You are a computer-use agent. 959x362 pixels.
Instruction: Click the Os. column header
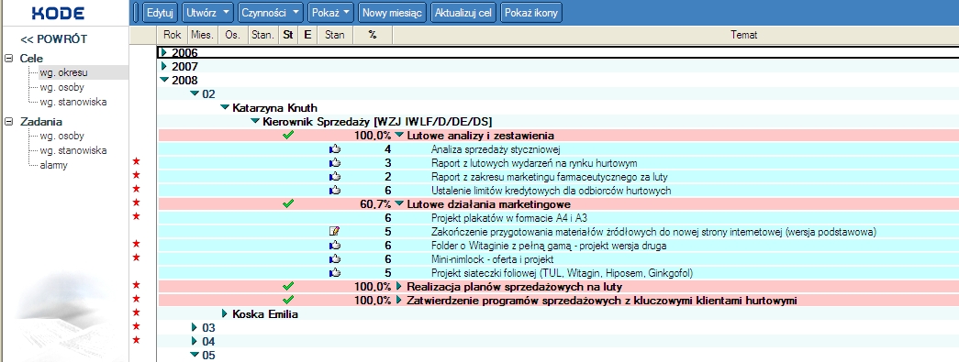point(232,36)
